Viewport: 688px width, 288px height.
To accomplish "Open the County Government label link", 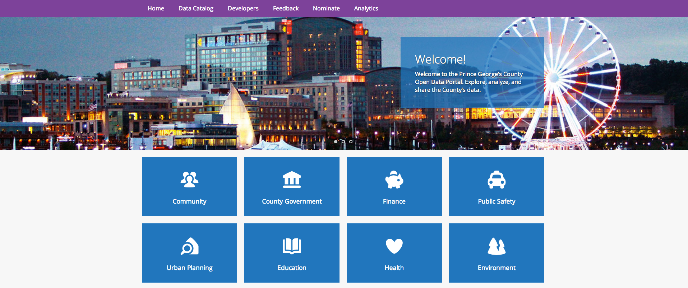I will pos(292,201).
